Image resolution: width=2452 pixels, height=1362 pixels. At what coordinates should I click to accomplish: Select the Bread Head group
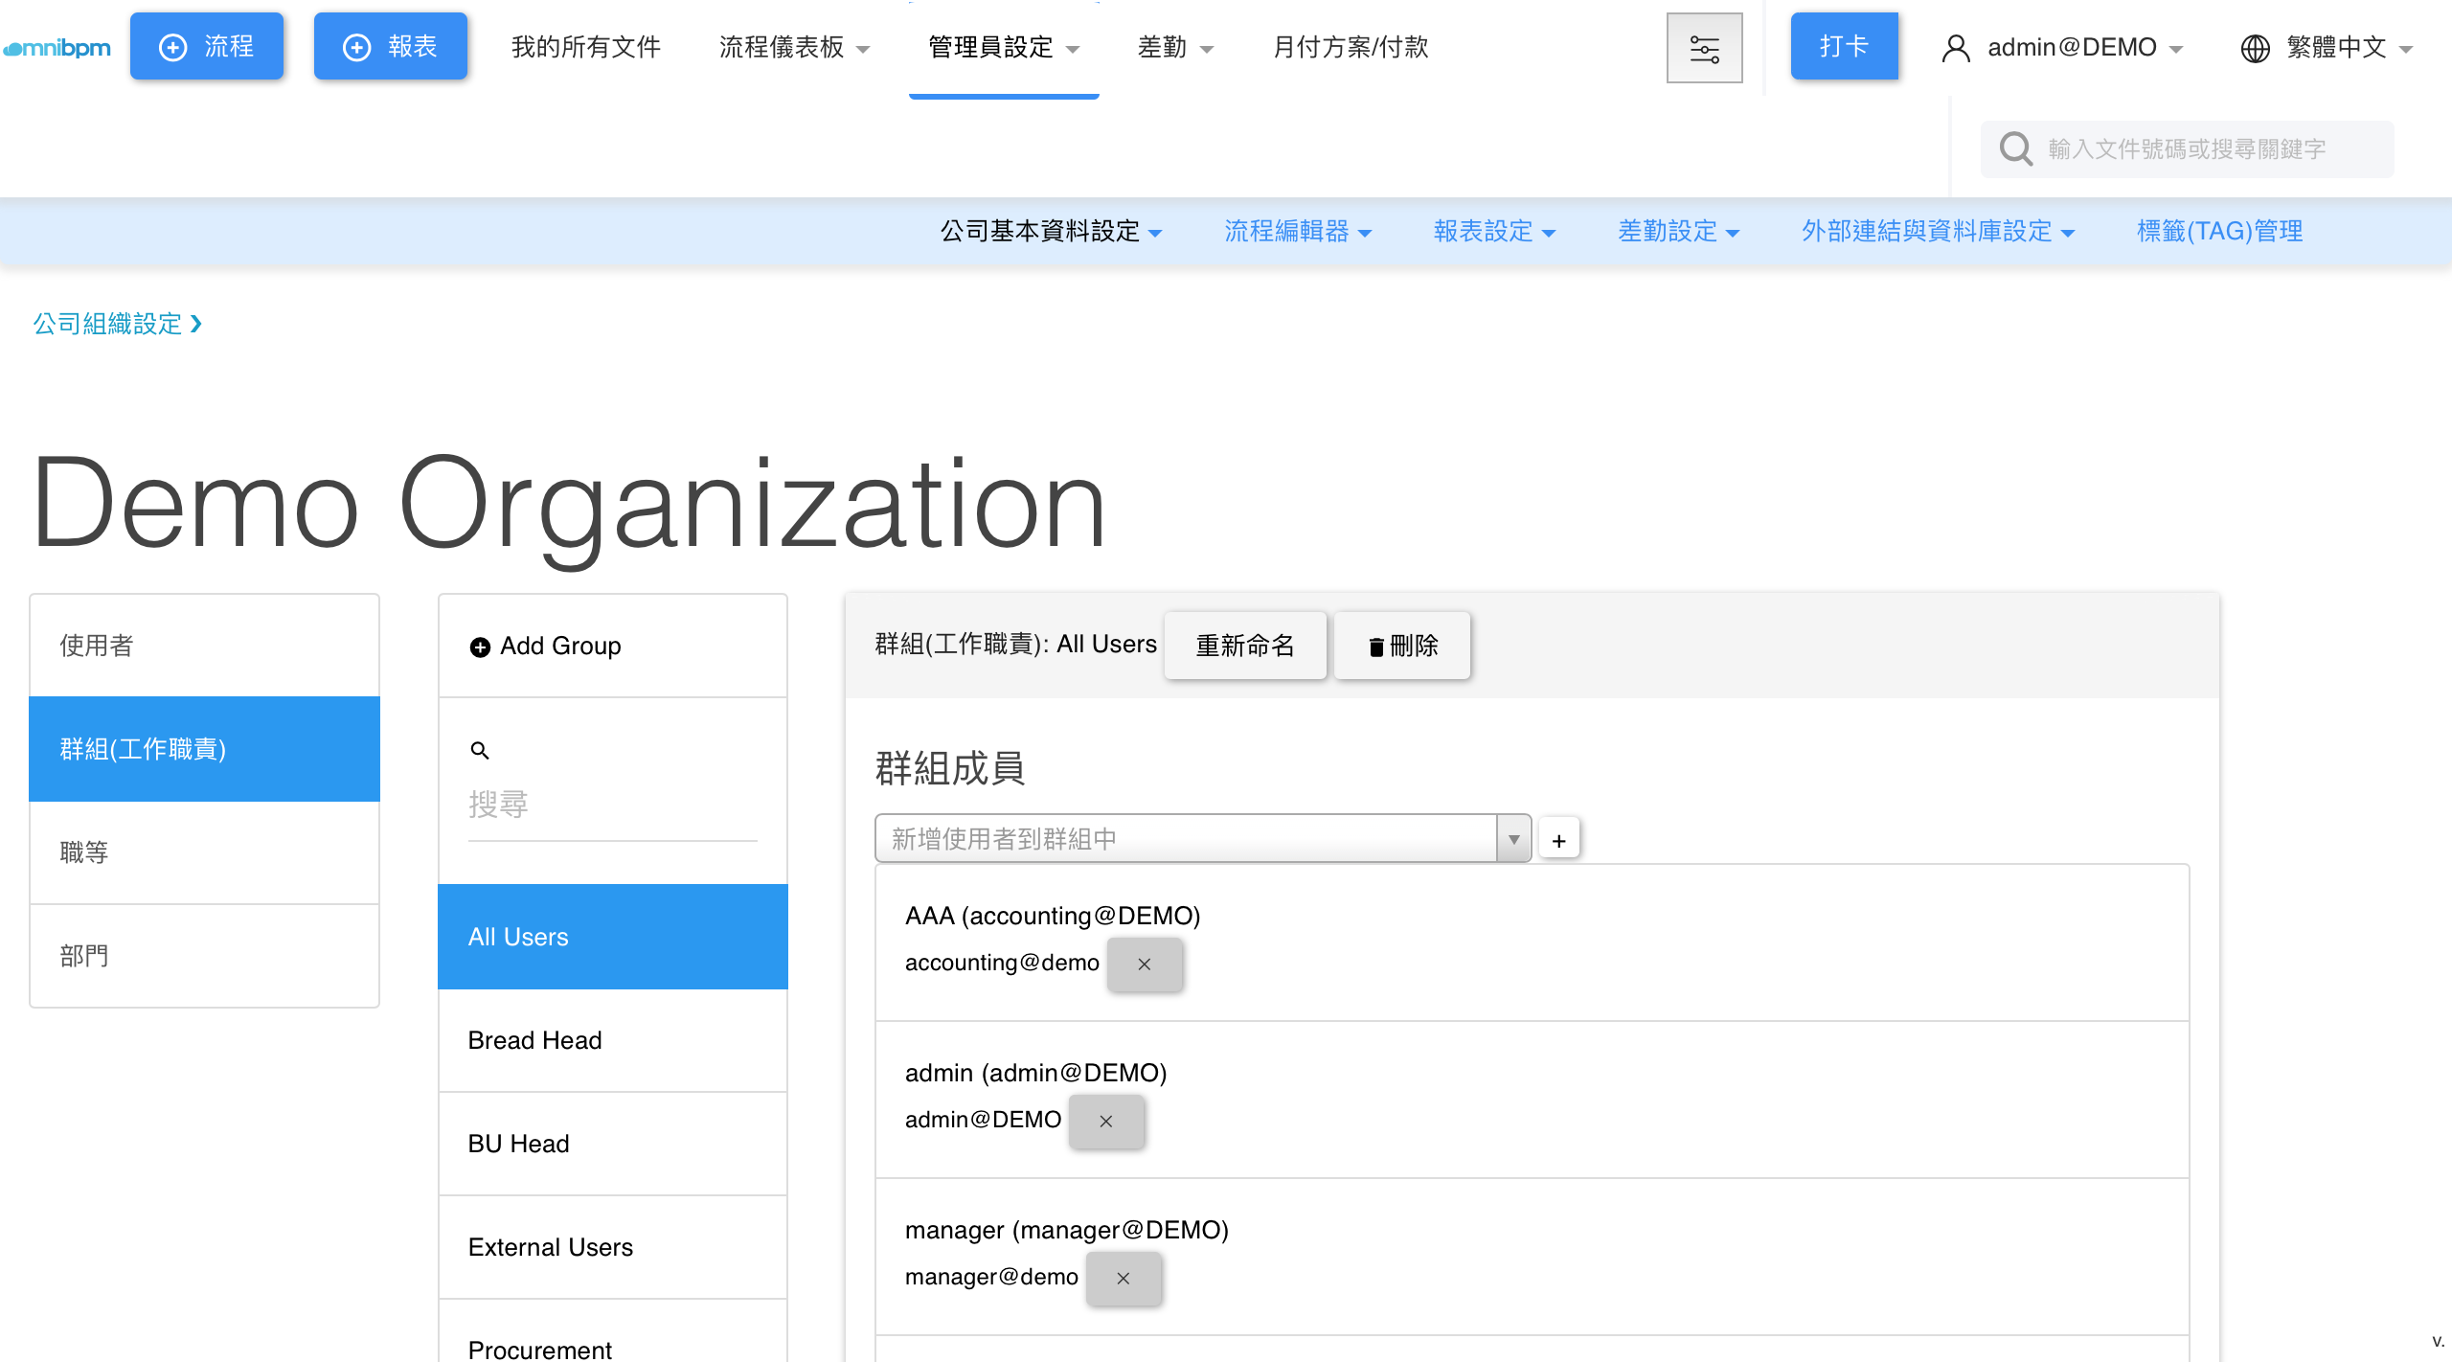coord(613,1040)
